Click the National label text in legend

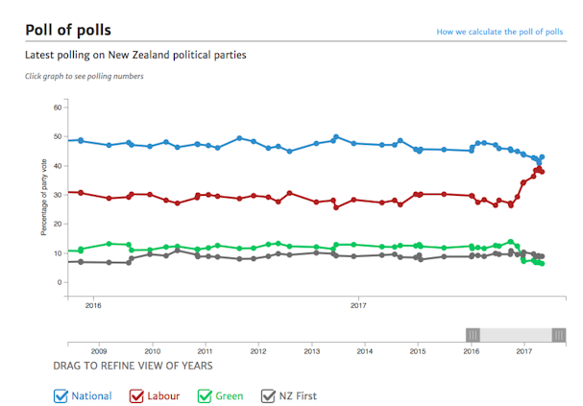(x=93, y=395)
